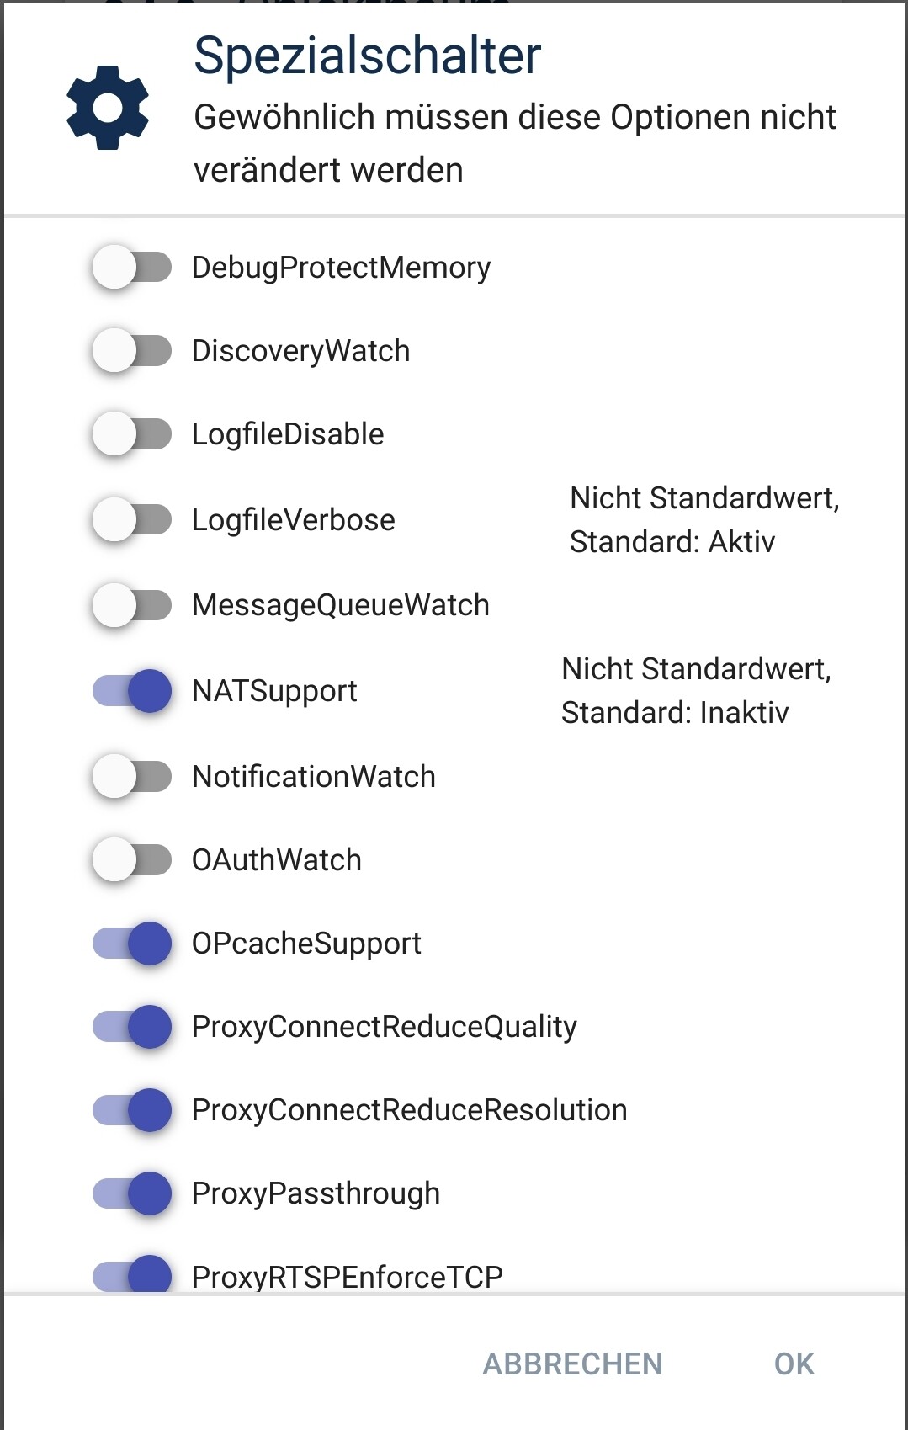Turn on DiscoveryWatch toggle
This screenshot has height=1430, width=908.
pyautogui.click(x=132, y=351)
